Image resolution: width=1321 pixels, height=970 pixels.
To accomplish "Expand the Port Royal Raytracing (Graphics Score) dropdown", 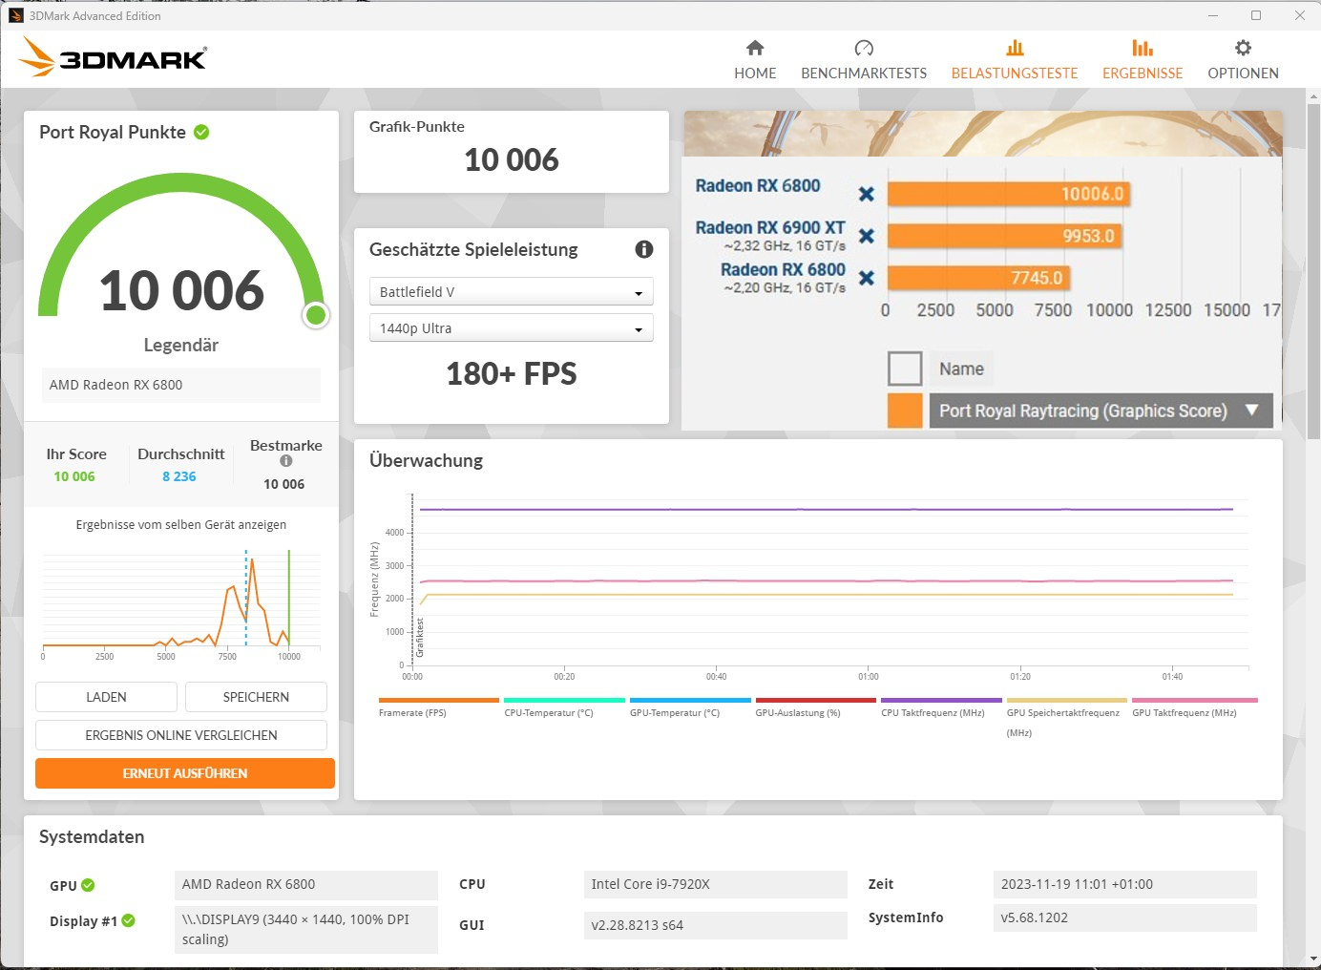I will (1101, 411).
